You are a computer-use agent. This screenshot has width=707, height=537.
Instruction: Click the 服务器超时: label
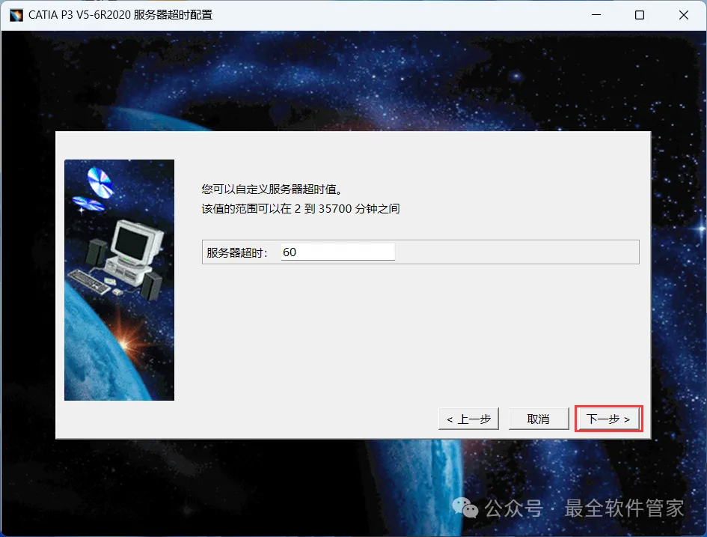click(237, 252)
